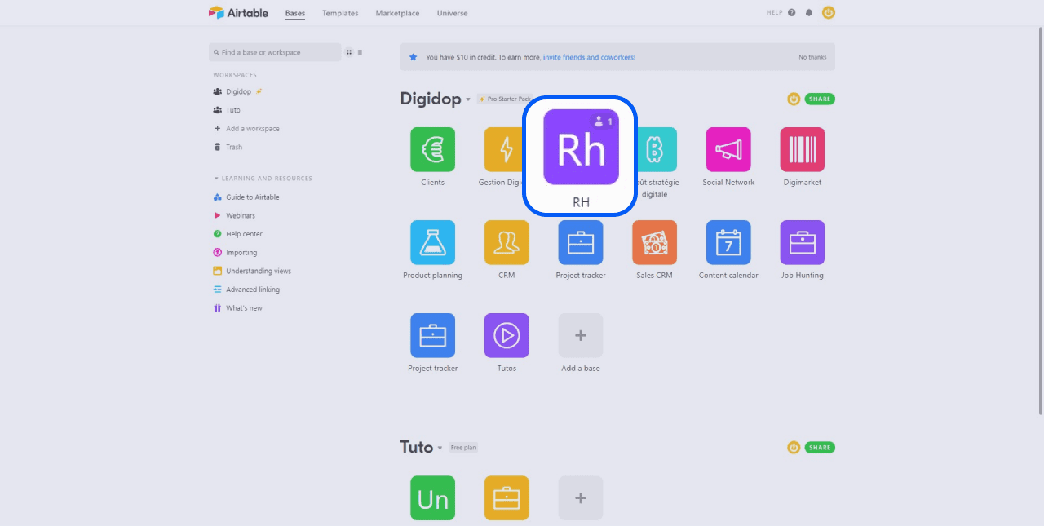Add a base in the Digidop workspace

tap(581, 335)
